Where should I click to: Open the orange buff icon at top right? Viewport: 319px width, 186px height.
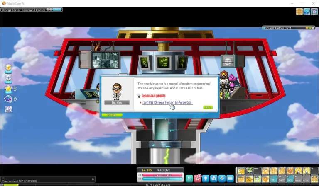click(x=299, y=12)
